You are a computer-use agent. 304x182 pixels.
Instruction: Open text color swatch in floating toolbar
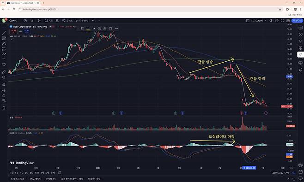coord(88,29)
